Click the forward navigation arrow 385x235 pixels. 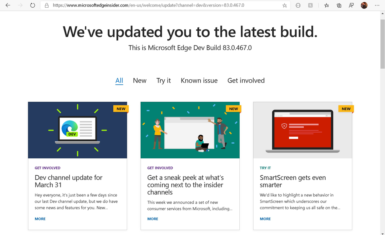(x=20, y=5)
